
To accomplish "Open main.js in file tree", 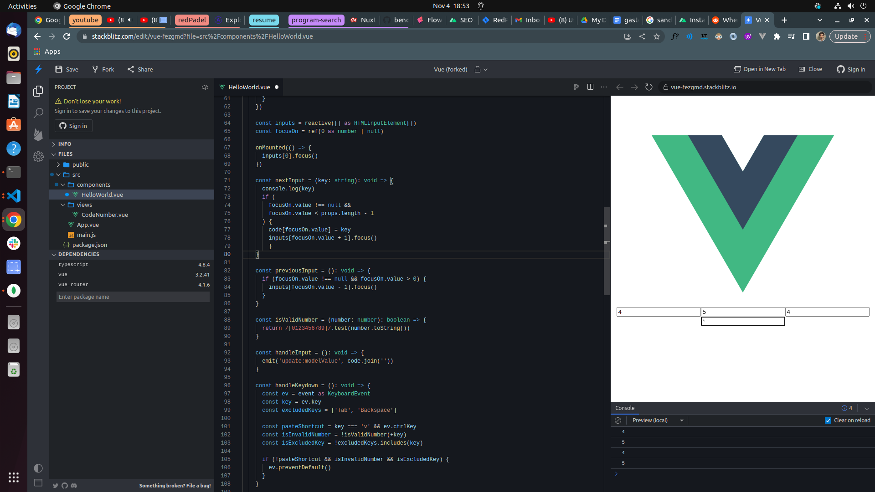I will (x=132, y=235).
